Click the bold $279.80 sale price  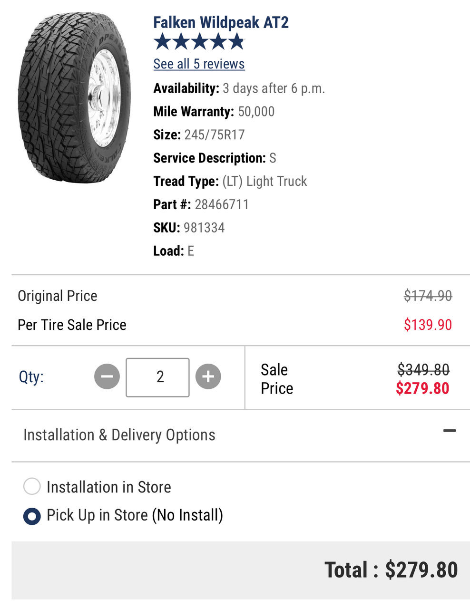point(422,388)
